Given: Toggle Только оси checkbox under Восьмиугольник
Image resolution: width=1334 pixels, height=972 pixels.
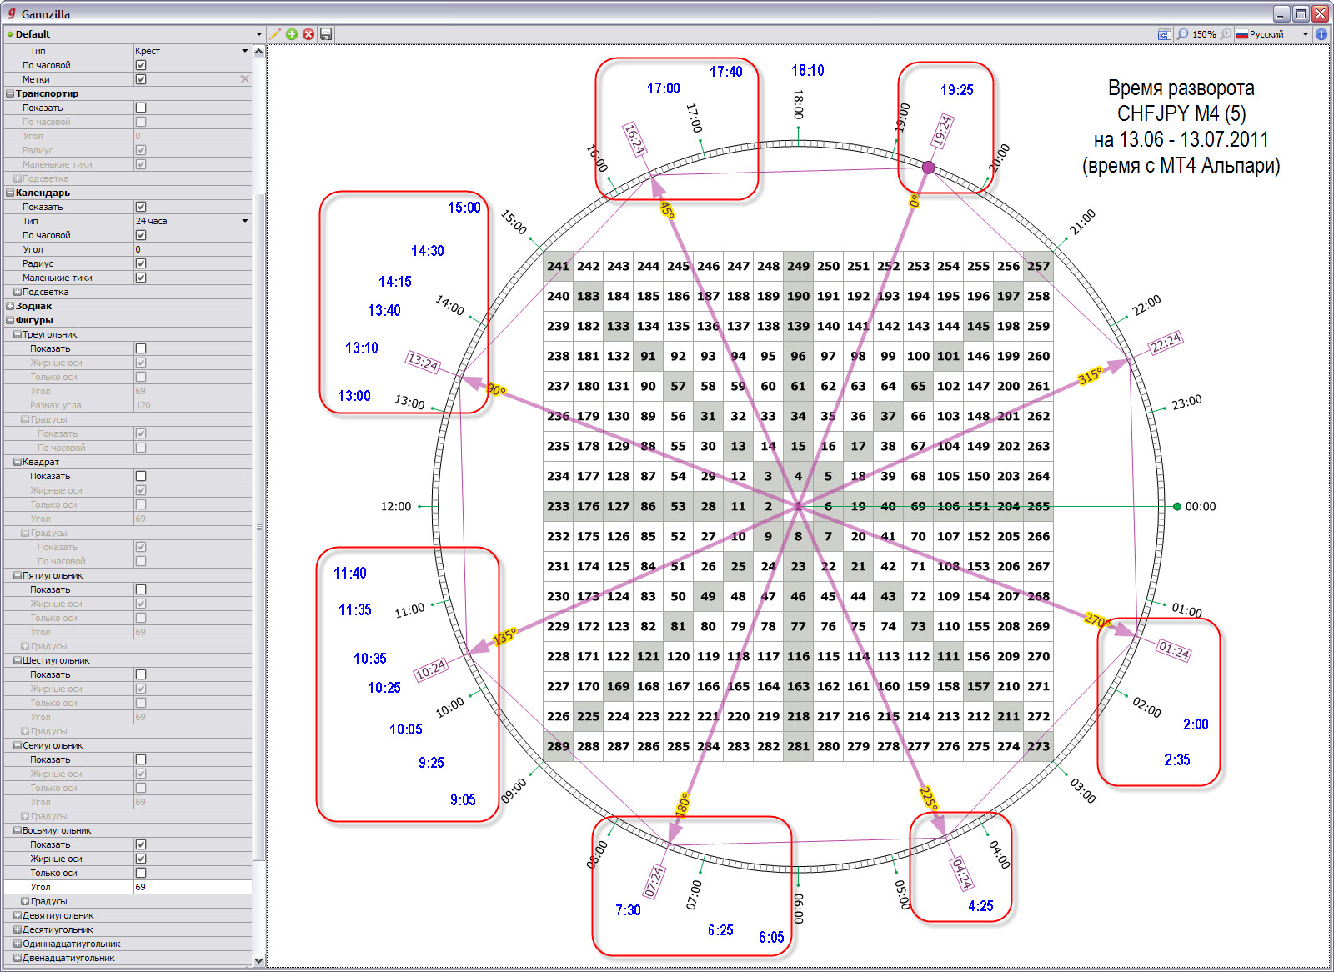Looking at the screenshot, I should coord(141,873).
